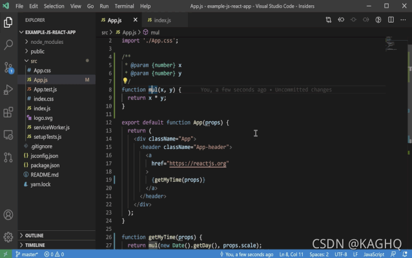Open the Terminal menu

pyautogui.click(x=124, y=6)
